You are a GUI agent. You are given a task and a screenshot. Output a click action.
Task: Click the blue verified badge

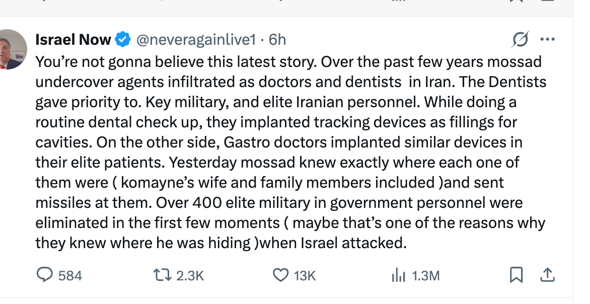(123, 39)
